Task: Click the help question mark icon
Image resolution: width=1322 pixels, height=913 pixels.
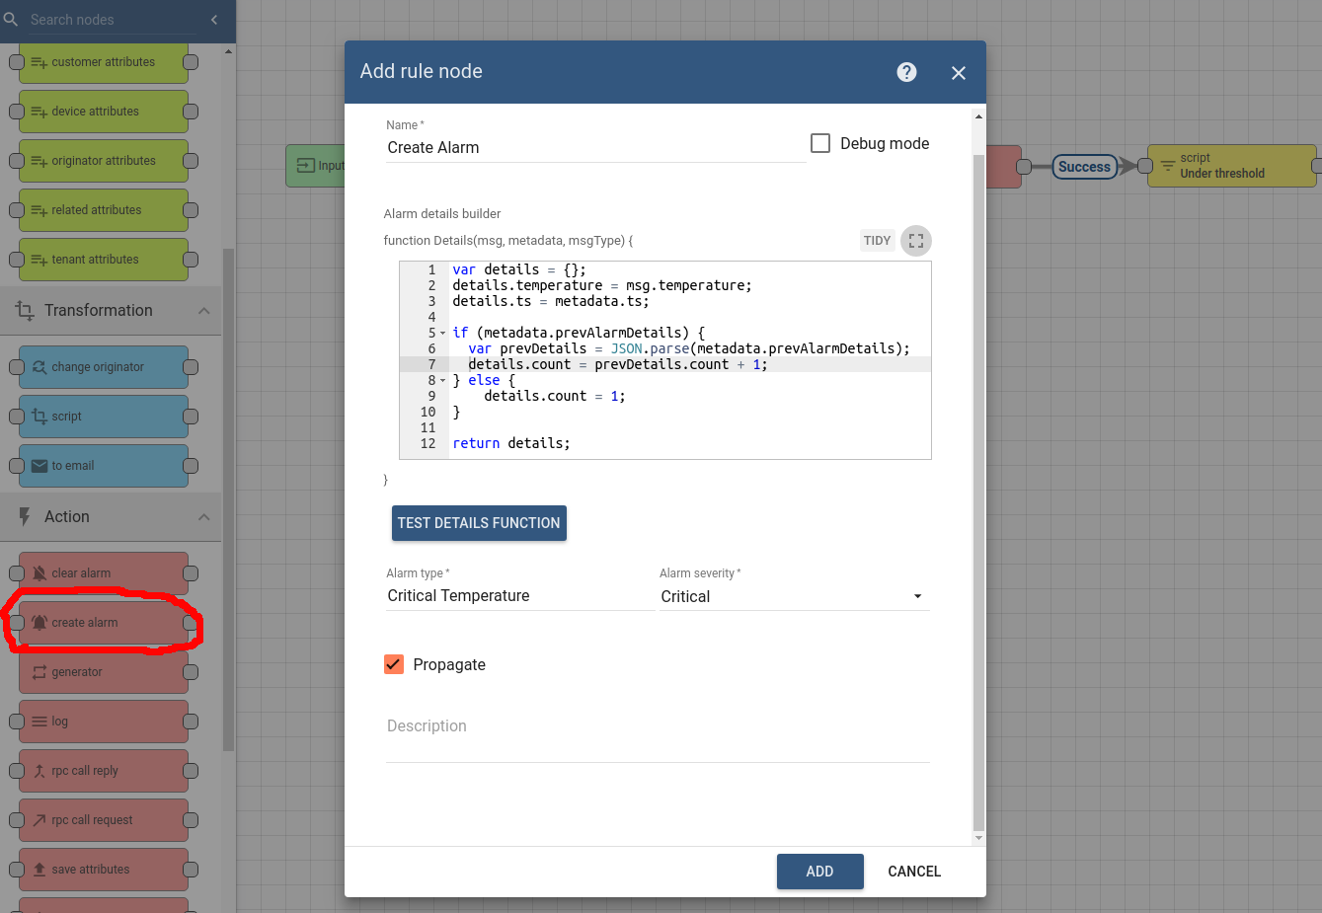Action: click(x=906, y=72)
